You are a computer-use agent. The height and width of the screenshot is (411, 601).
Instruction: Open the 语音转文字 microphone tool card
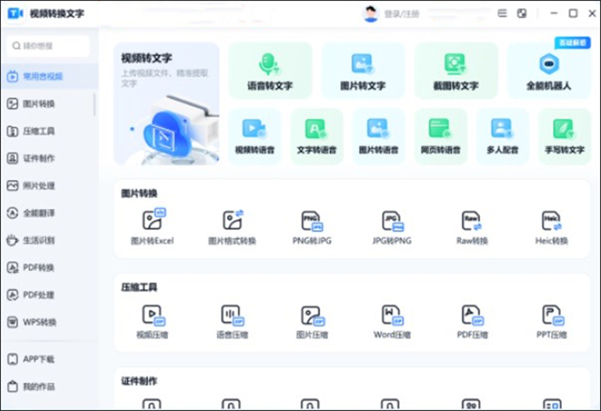(270, 71)
